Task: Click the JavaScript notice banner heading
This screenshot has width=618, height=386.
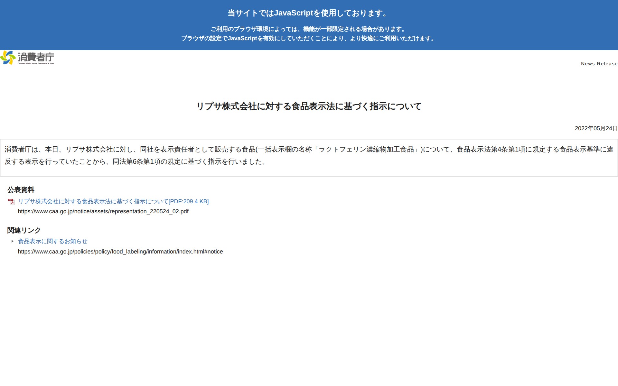Action: (308, 13)
